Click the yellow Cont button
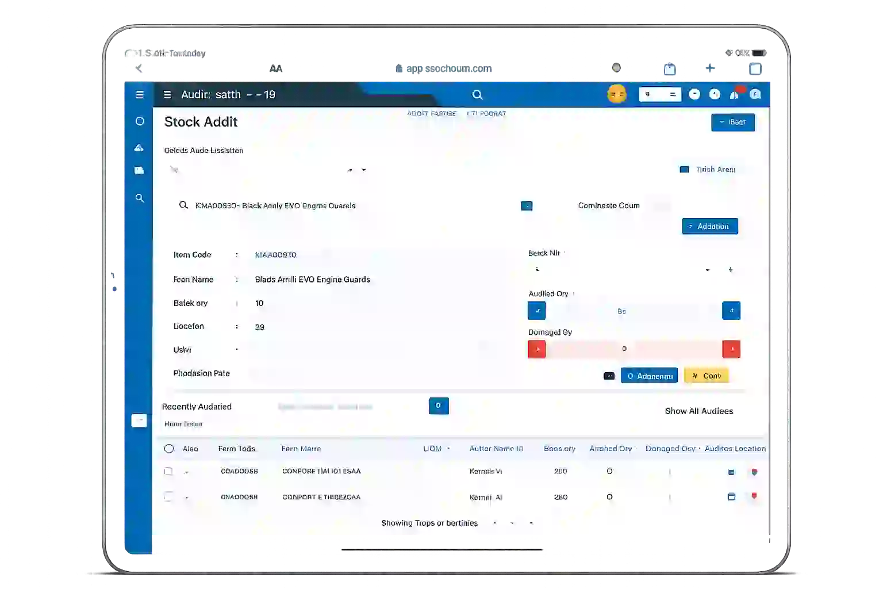883x589 pixels. 707,376
